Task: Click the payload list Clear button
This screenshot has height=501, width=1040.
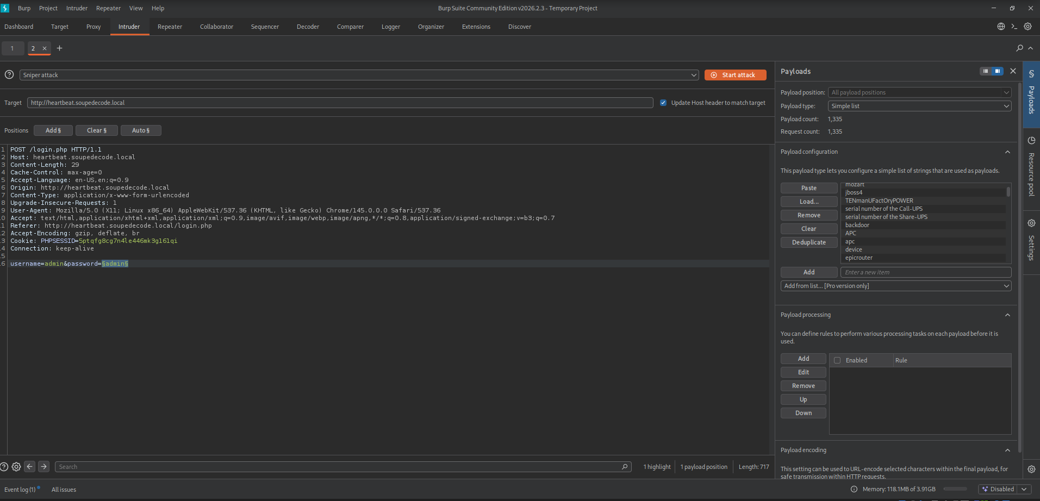Action: [809, 229]
